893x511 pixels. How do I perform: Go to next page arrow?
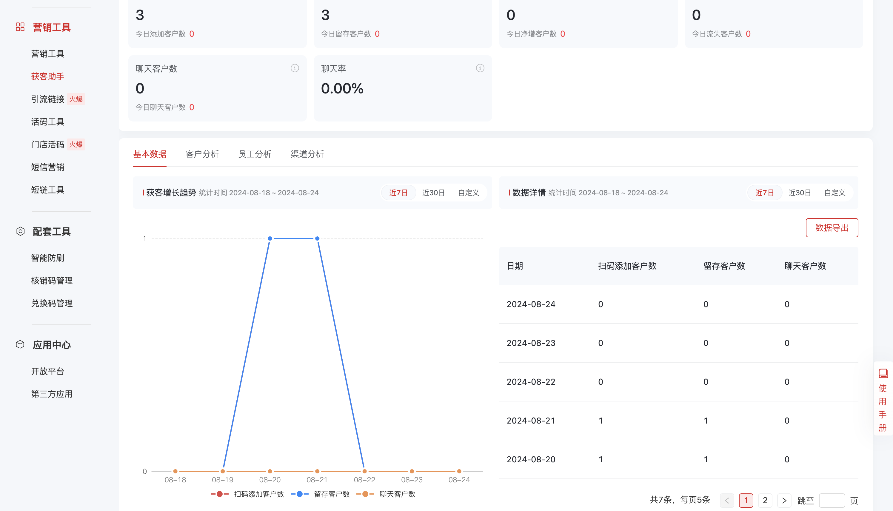[x=784, y=501]
